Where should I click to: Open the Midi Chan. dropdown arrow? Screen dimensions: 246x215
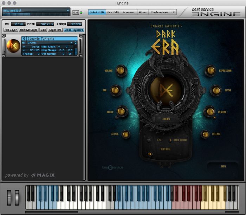59,47
